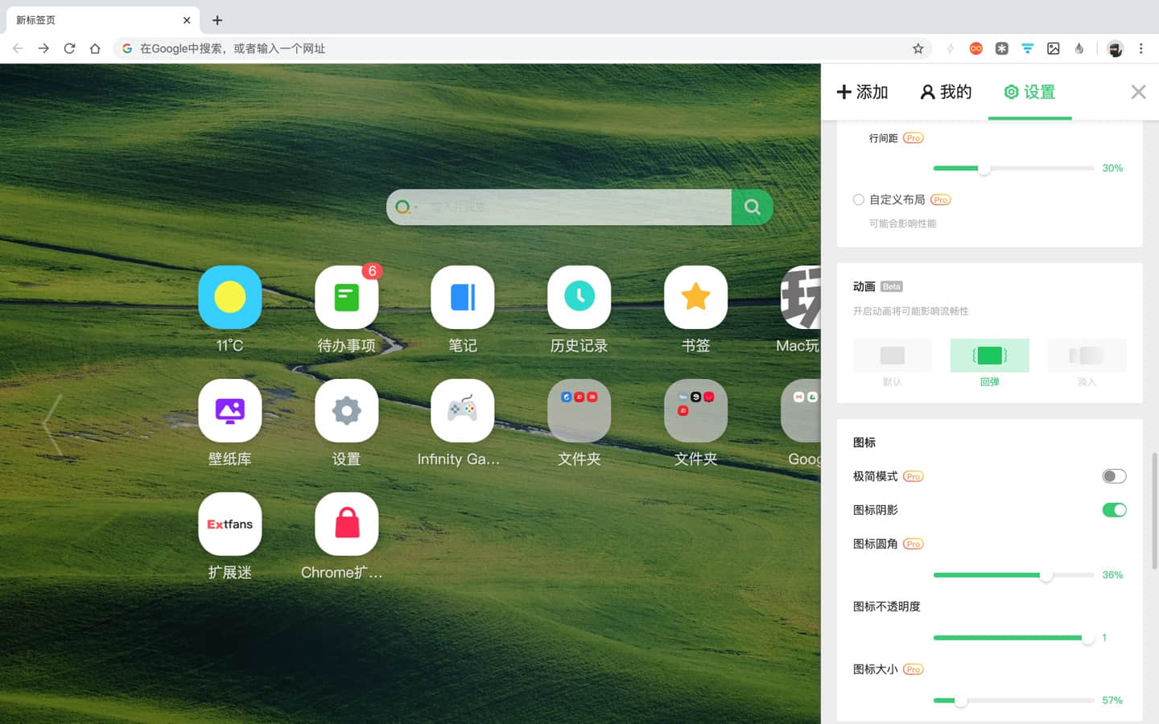Adjust the 图标不透明度 slider handle
Image resolution: width=1159 pixels, height=724 pixels.
click(1087, 638)
